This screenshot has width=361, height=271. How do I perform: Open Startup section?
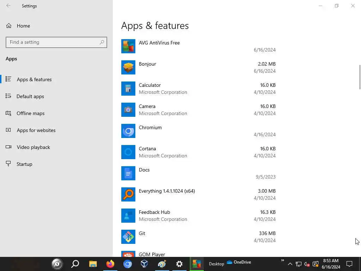[56, 164]
